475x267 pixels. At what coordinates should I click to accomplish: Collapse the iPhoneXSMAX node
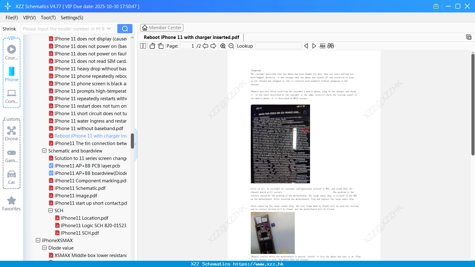click(38, 240)
